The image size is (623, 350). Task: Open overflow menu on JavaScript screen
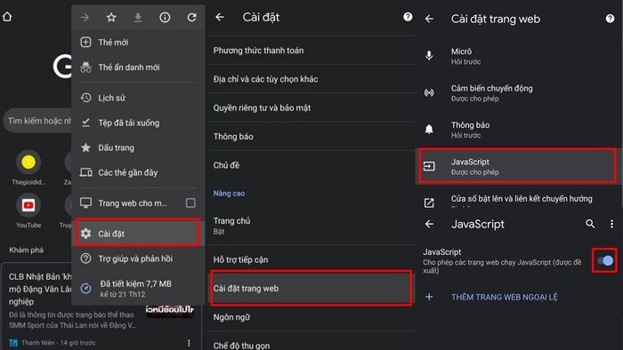coord(612,224)
